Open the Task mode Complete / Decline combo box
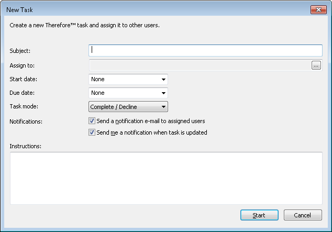The image size is (332, 232). click(x=128, y=107)
